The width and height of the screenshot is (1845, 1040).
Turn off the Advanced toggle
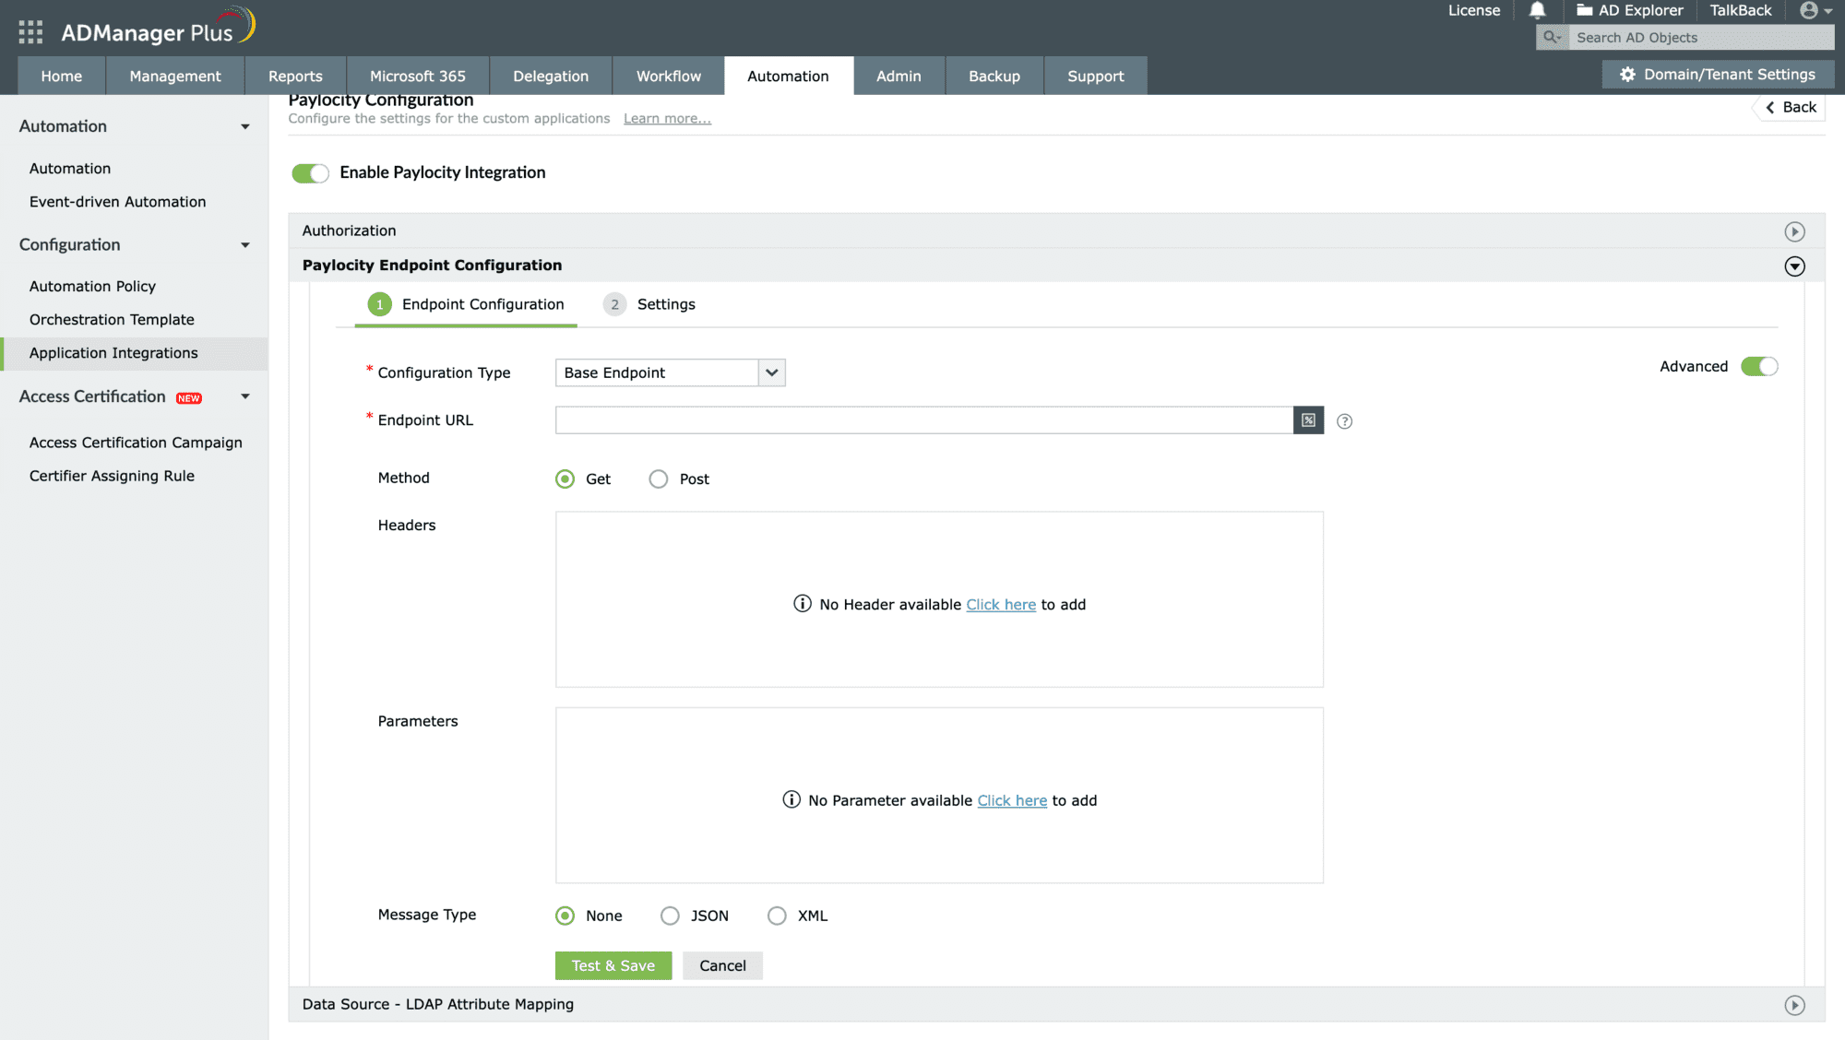(x=1758, y=367)
